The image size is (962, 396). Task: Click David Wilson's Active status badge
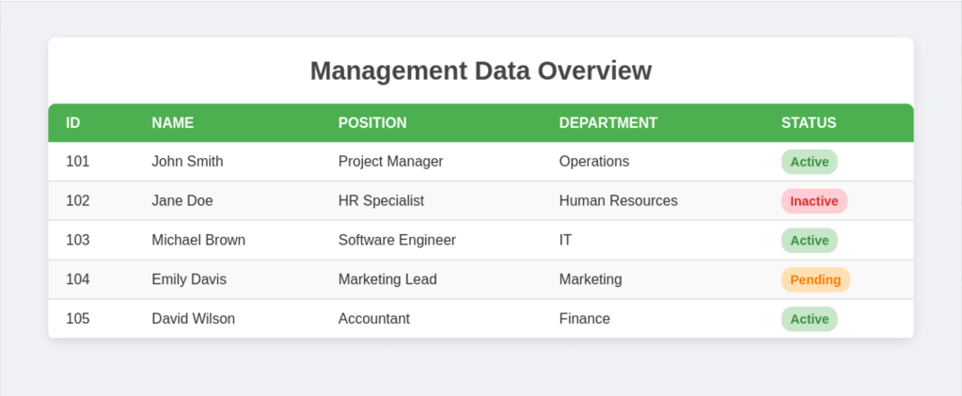click(809, 320)
